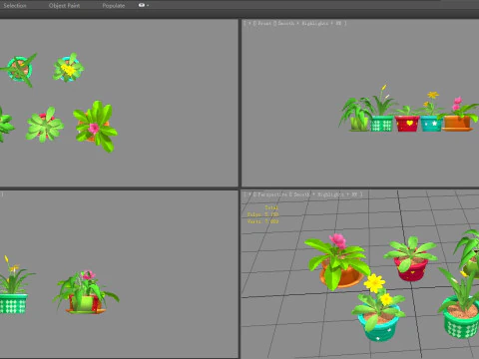The width and height of the screenshot is (479, 359).
Task: Click the Verts statistic line in Perspective viewport
Action: pyautogui.click(x=262, y=221)
